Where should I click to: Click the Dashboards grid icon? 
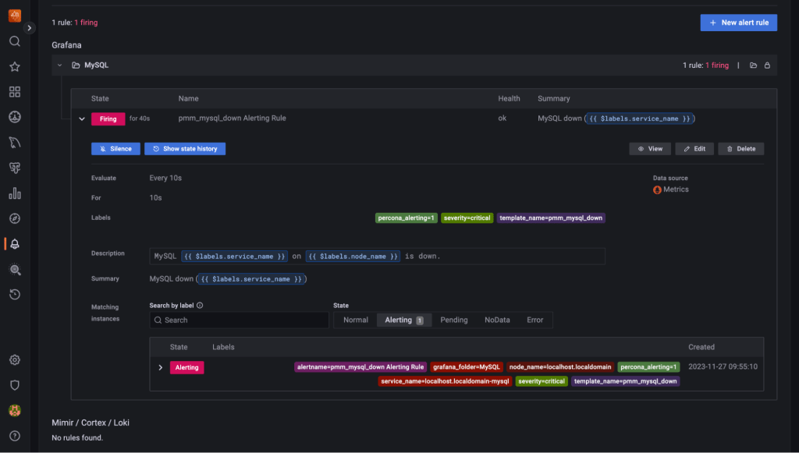(x=14, y=92)
